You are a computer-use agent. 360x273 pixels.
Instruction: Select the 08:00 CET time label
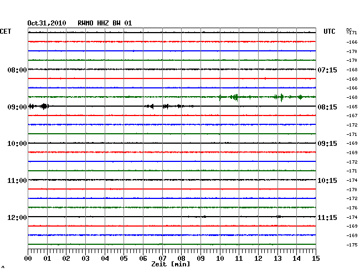(17, 70)
